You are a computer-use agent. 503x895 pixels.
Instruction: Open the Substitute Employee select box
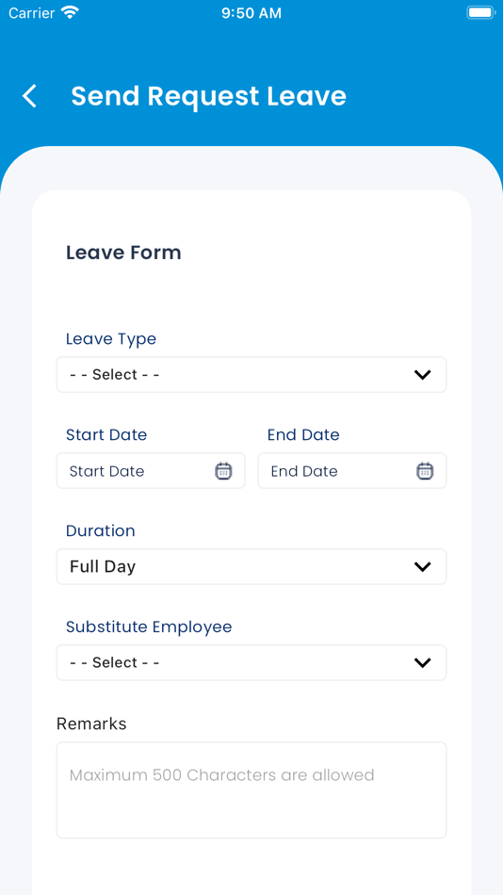coord(251,662)
